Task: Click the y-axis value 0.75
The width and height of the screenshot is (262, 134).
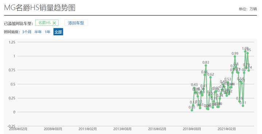Action: (x=12, y=70)
